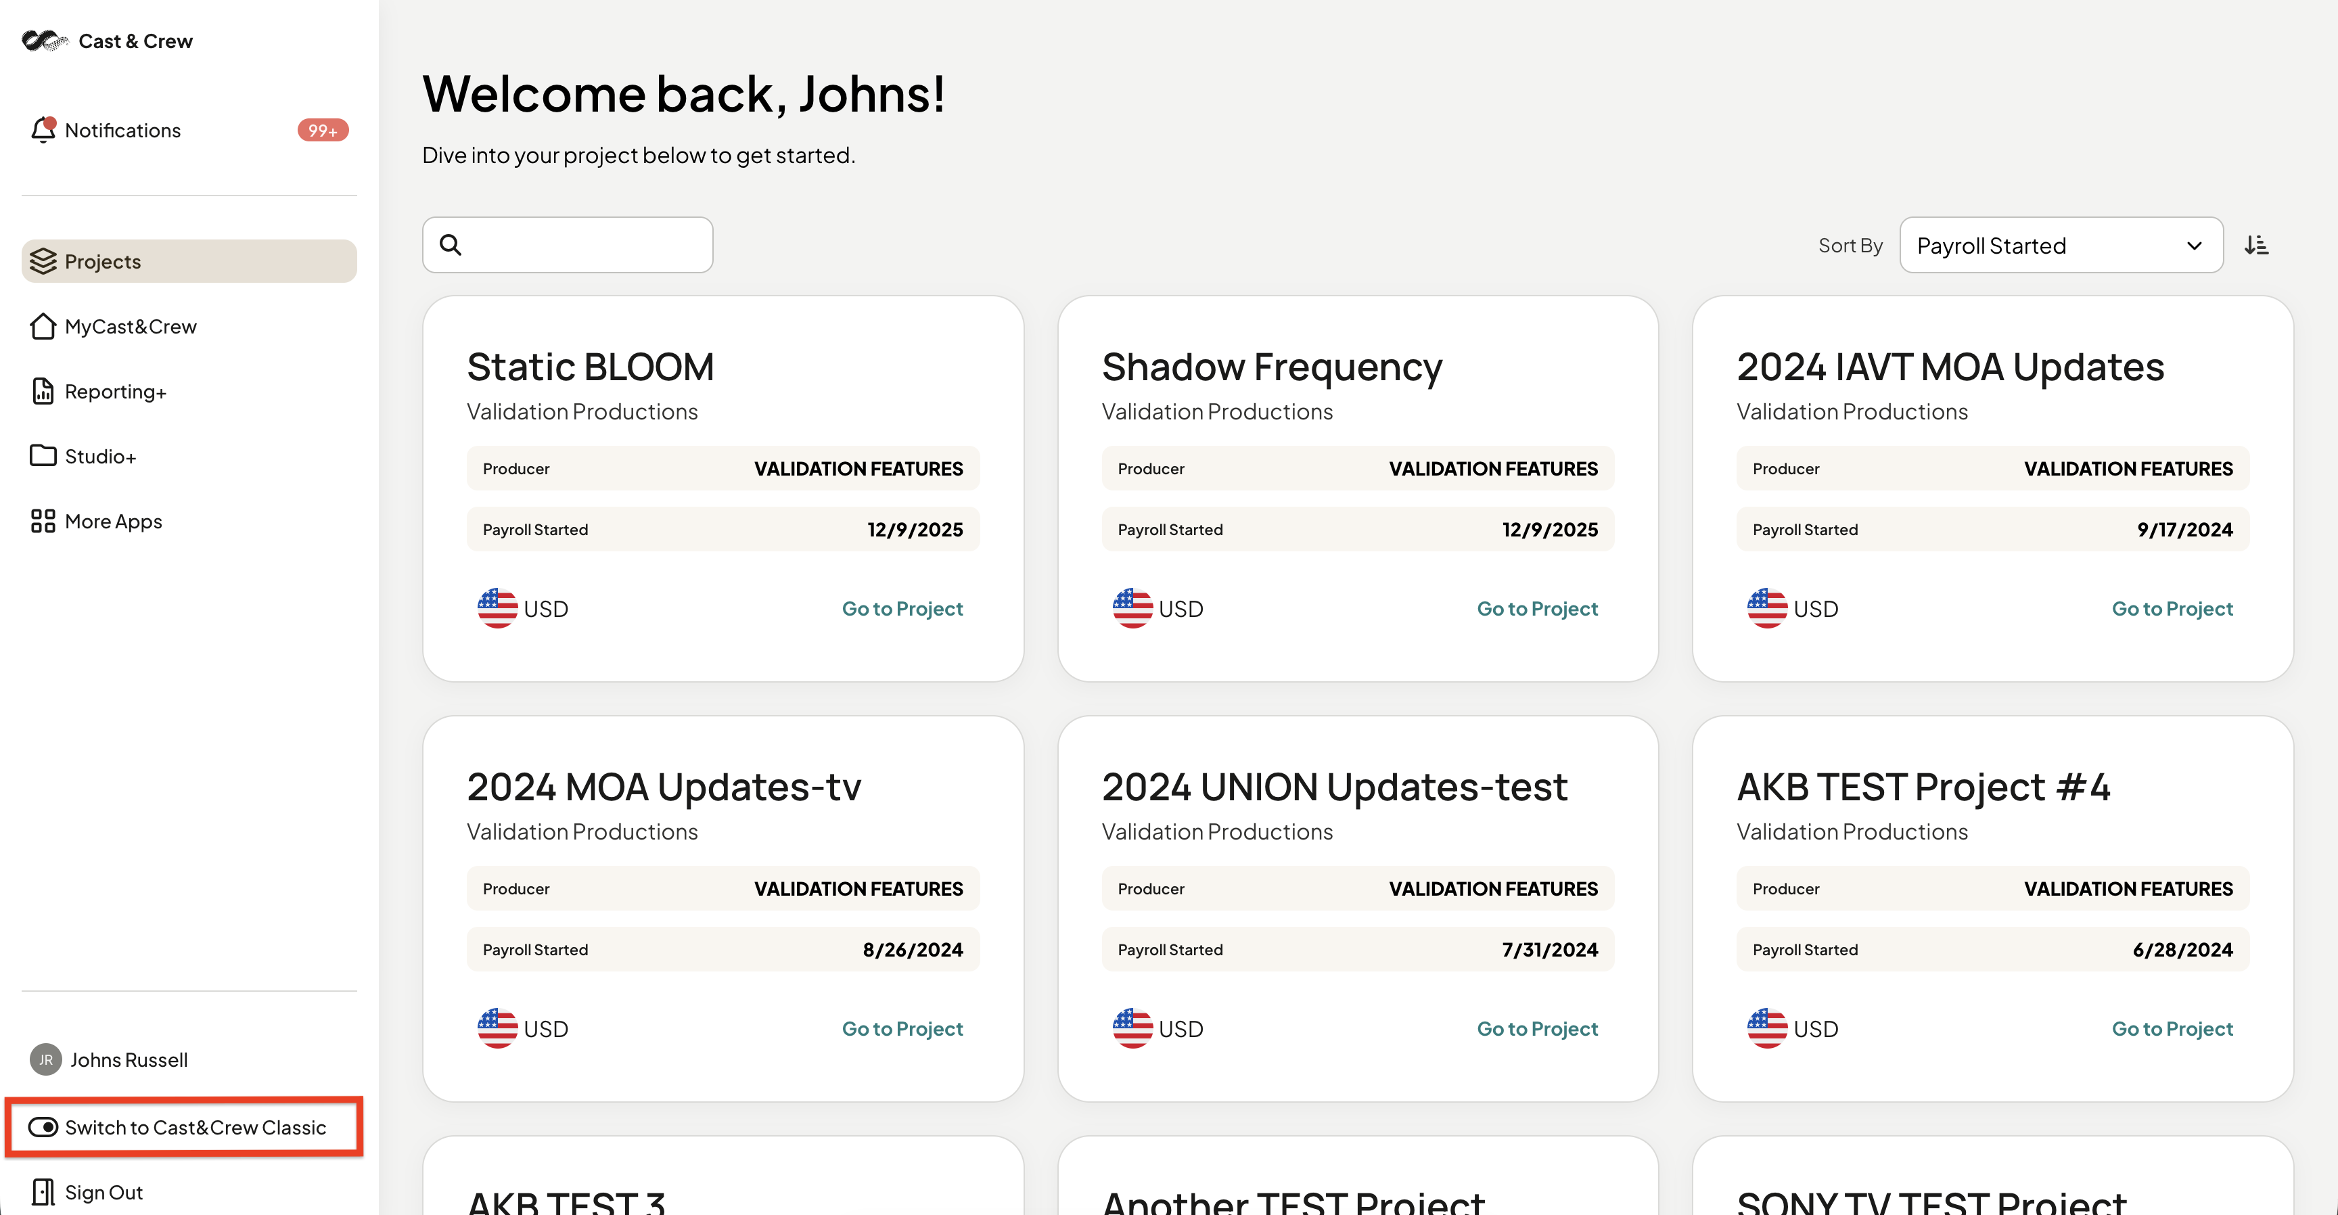This screenshot has height=1215, width=2338.
Task: Click the 2024 MOA Updates-tv title
Action: [664, 787]
